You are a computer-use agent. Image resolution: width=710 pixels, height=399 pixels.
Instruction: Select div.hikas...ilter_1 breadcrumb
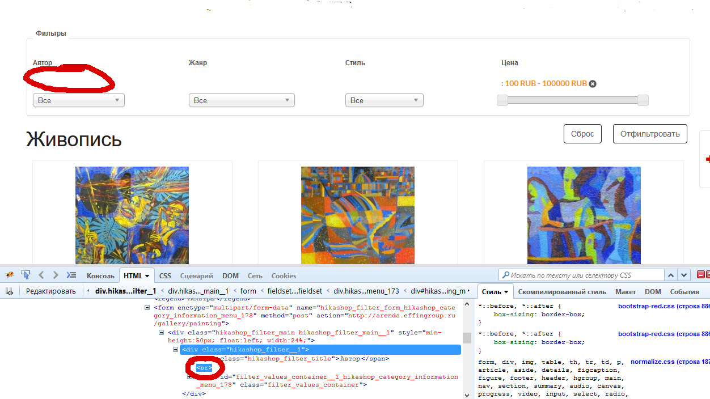(x=125, y=291)
